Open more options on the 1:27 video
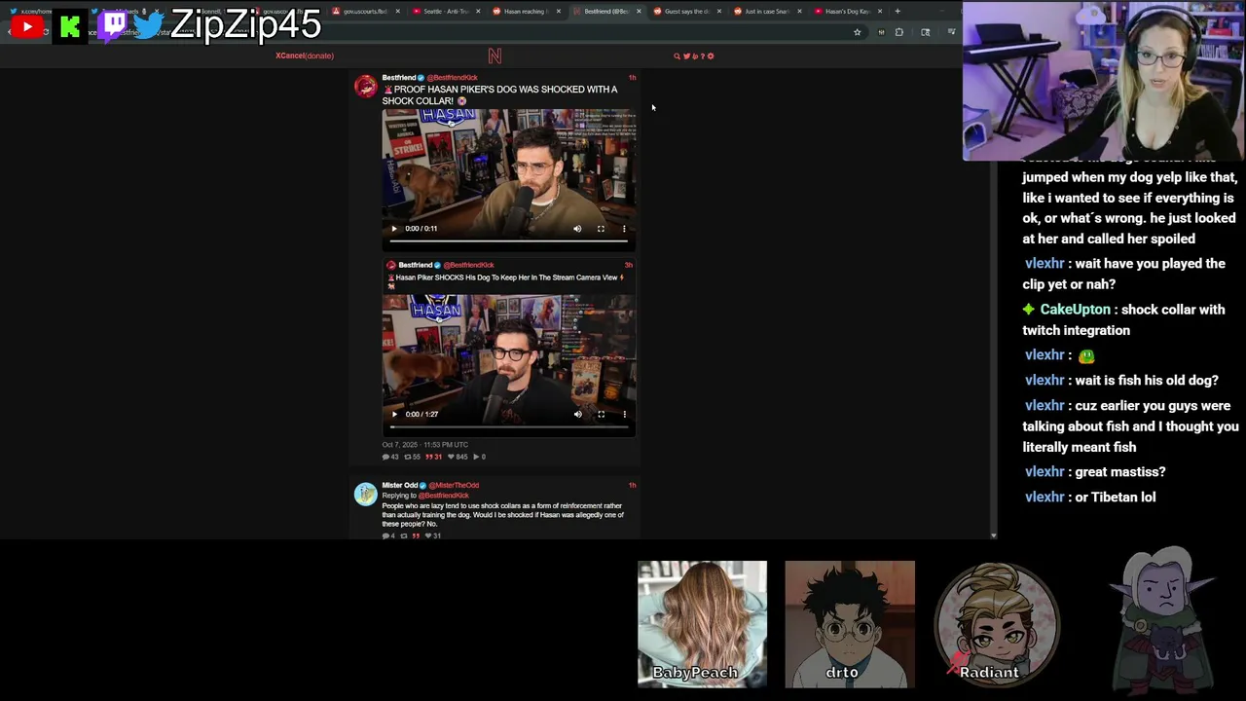 pyautogui.click(x=624, y=415)
